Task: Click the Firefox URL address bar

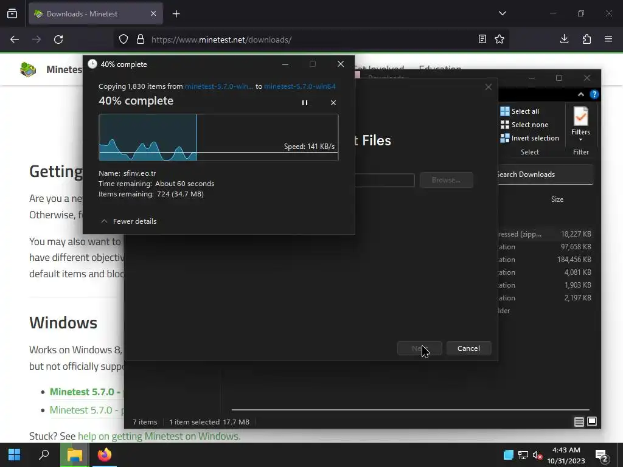Action: (310, 40)
